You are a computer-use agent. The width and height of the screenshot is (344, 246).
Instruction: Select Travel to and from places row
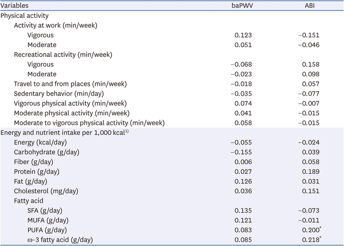point(172,84)
